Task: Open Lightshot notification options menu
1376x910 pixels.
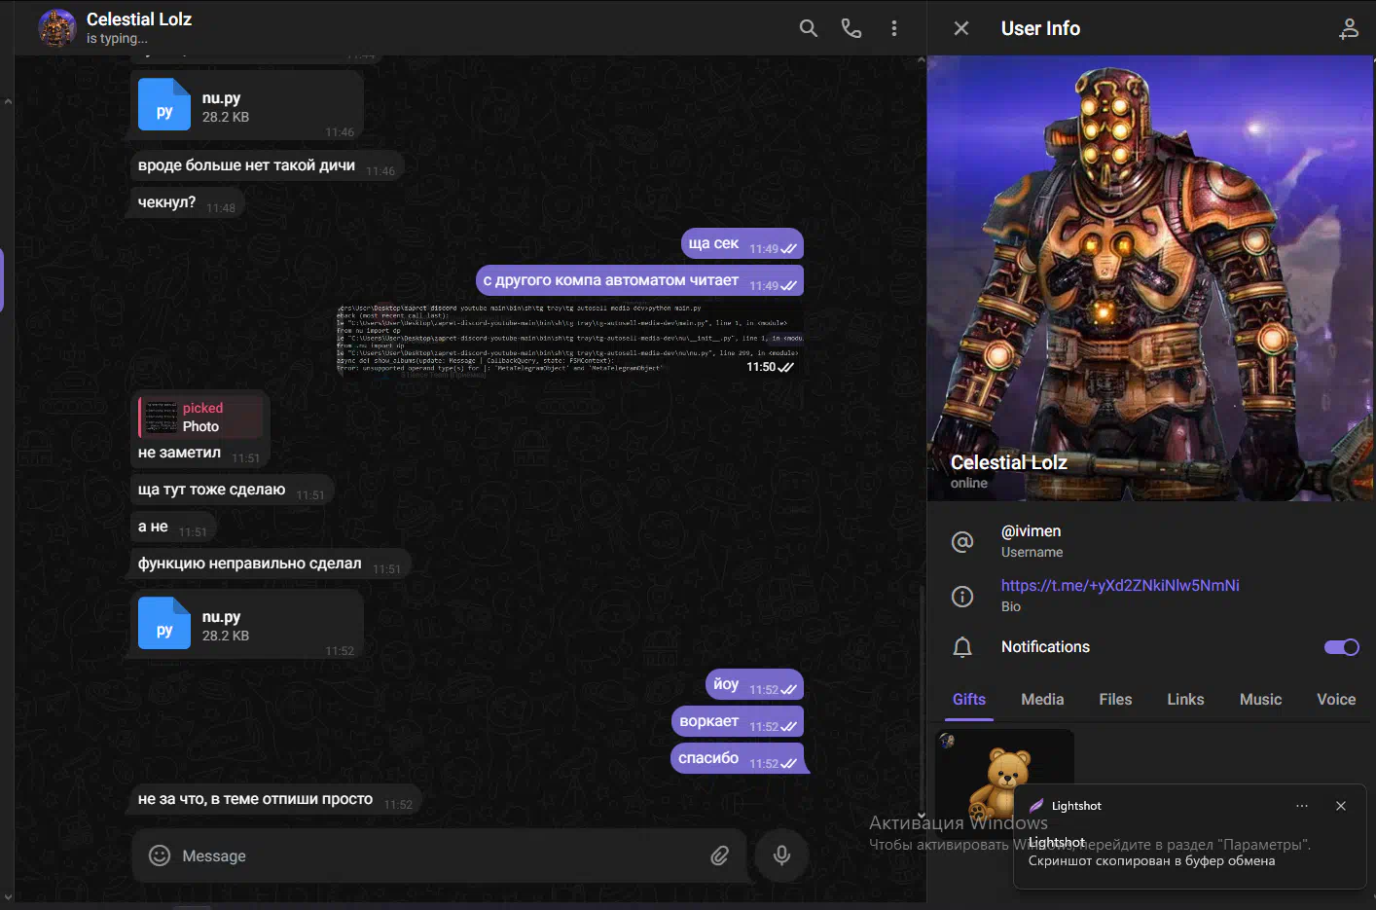Action: pos(1302,806)
